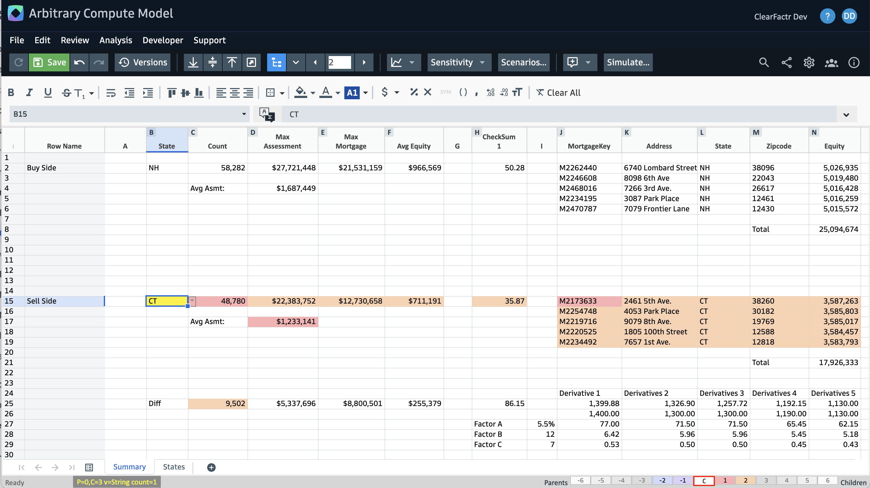Switch to the States sheet tab
This screenshot has width=870, height=488.
(174, 467)
